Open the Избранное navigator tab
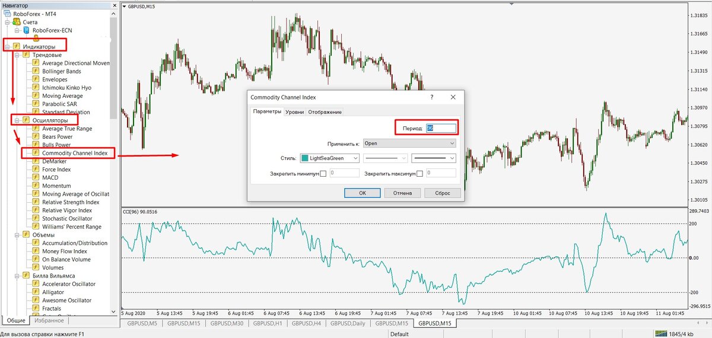This screenshot has width=712, height=338. pyautogui.click(x=49, y=321)
